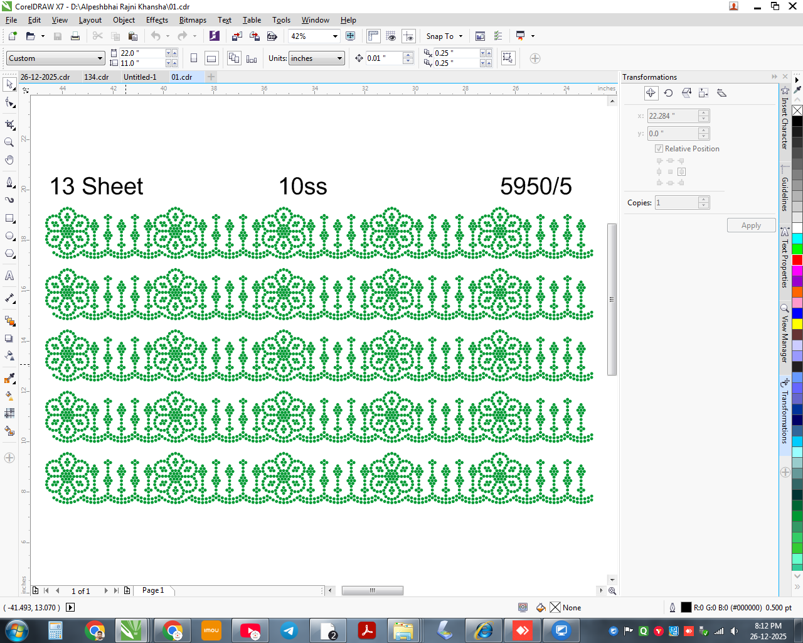Toggle Show Guidelines button

coord(408,36)
